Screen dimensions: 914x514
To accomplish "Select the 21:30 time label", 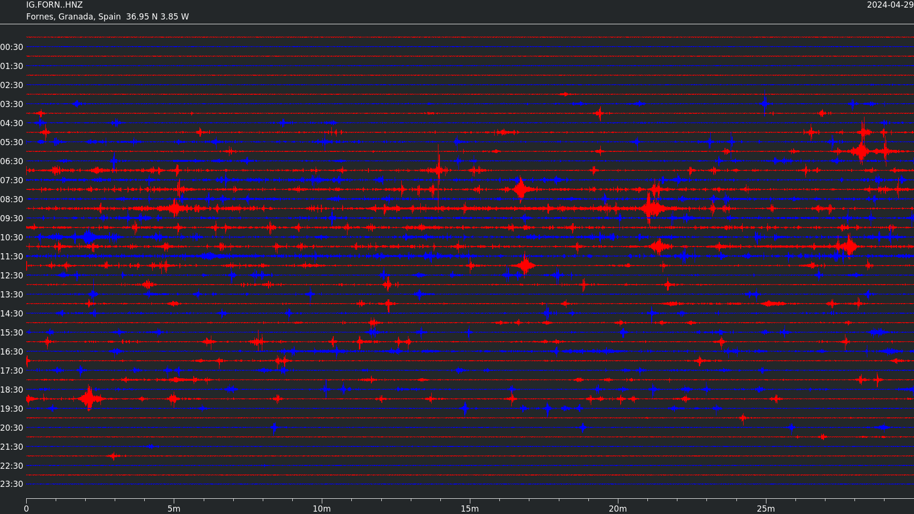I will [12, 447].
